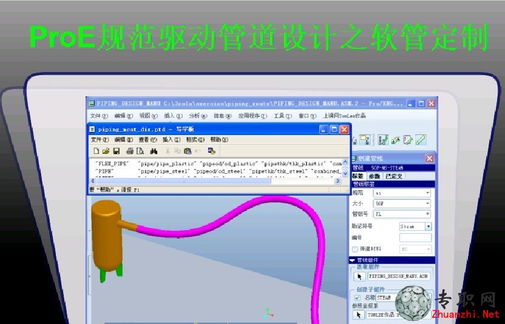
Task: Click the Cut scissors icon in WordPad
Action: [168, 151]
